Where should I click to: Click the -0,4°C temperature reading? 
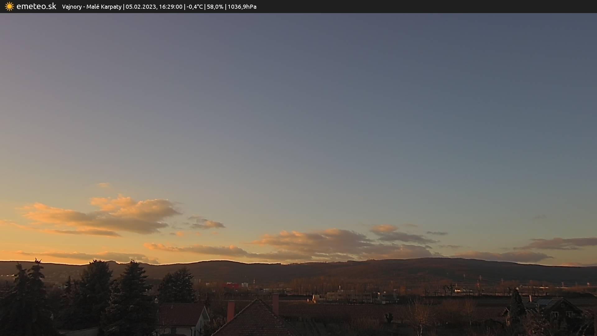point(195,7)
